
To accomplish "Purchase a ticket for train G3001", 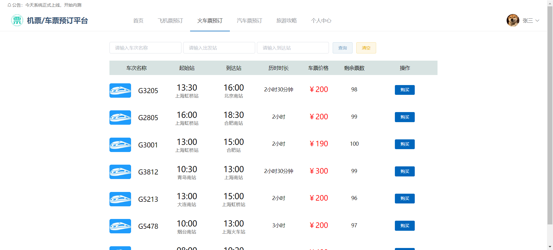I will [405, 144].
